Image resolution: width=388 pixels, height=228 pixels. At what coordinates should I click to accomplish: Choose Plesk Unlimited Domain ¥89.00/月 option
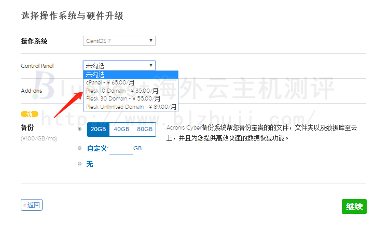click(131, 107)
